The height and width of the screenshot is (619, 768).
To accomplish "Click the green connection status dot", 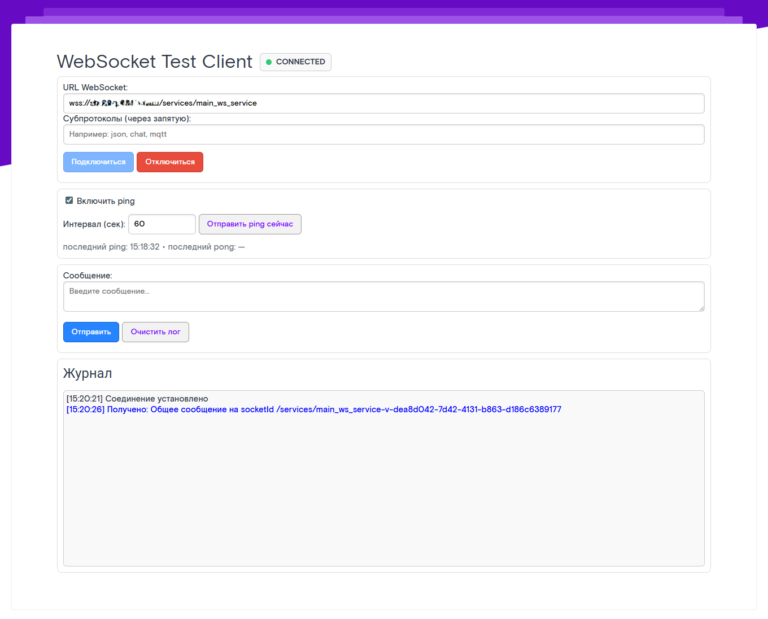I will tap(269, 62).
